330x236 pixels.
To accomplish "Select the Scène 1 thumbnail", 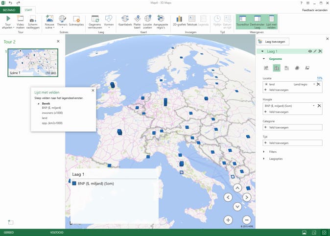I will pos(32,62).
